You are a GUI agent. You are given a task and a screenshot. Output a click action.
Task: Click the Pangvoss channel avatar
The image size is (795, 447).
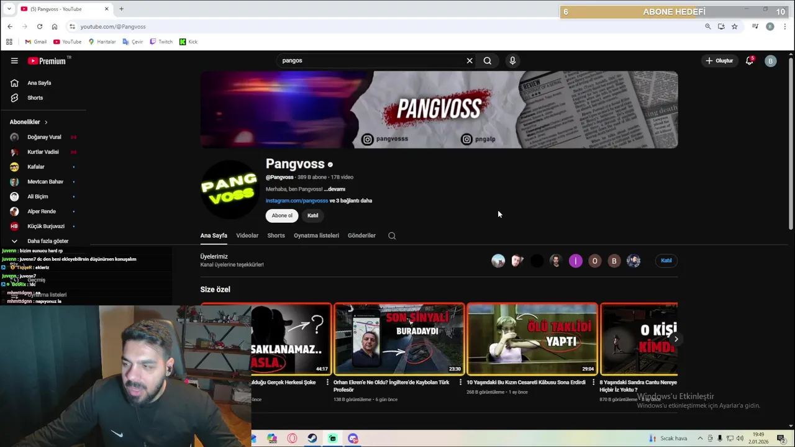pos(230,189)
